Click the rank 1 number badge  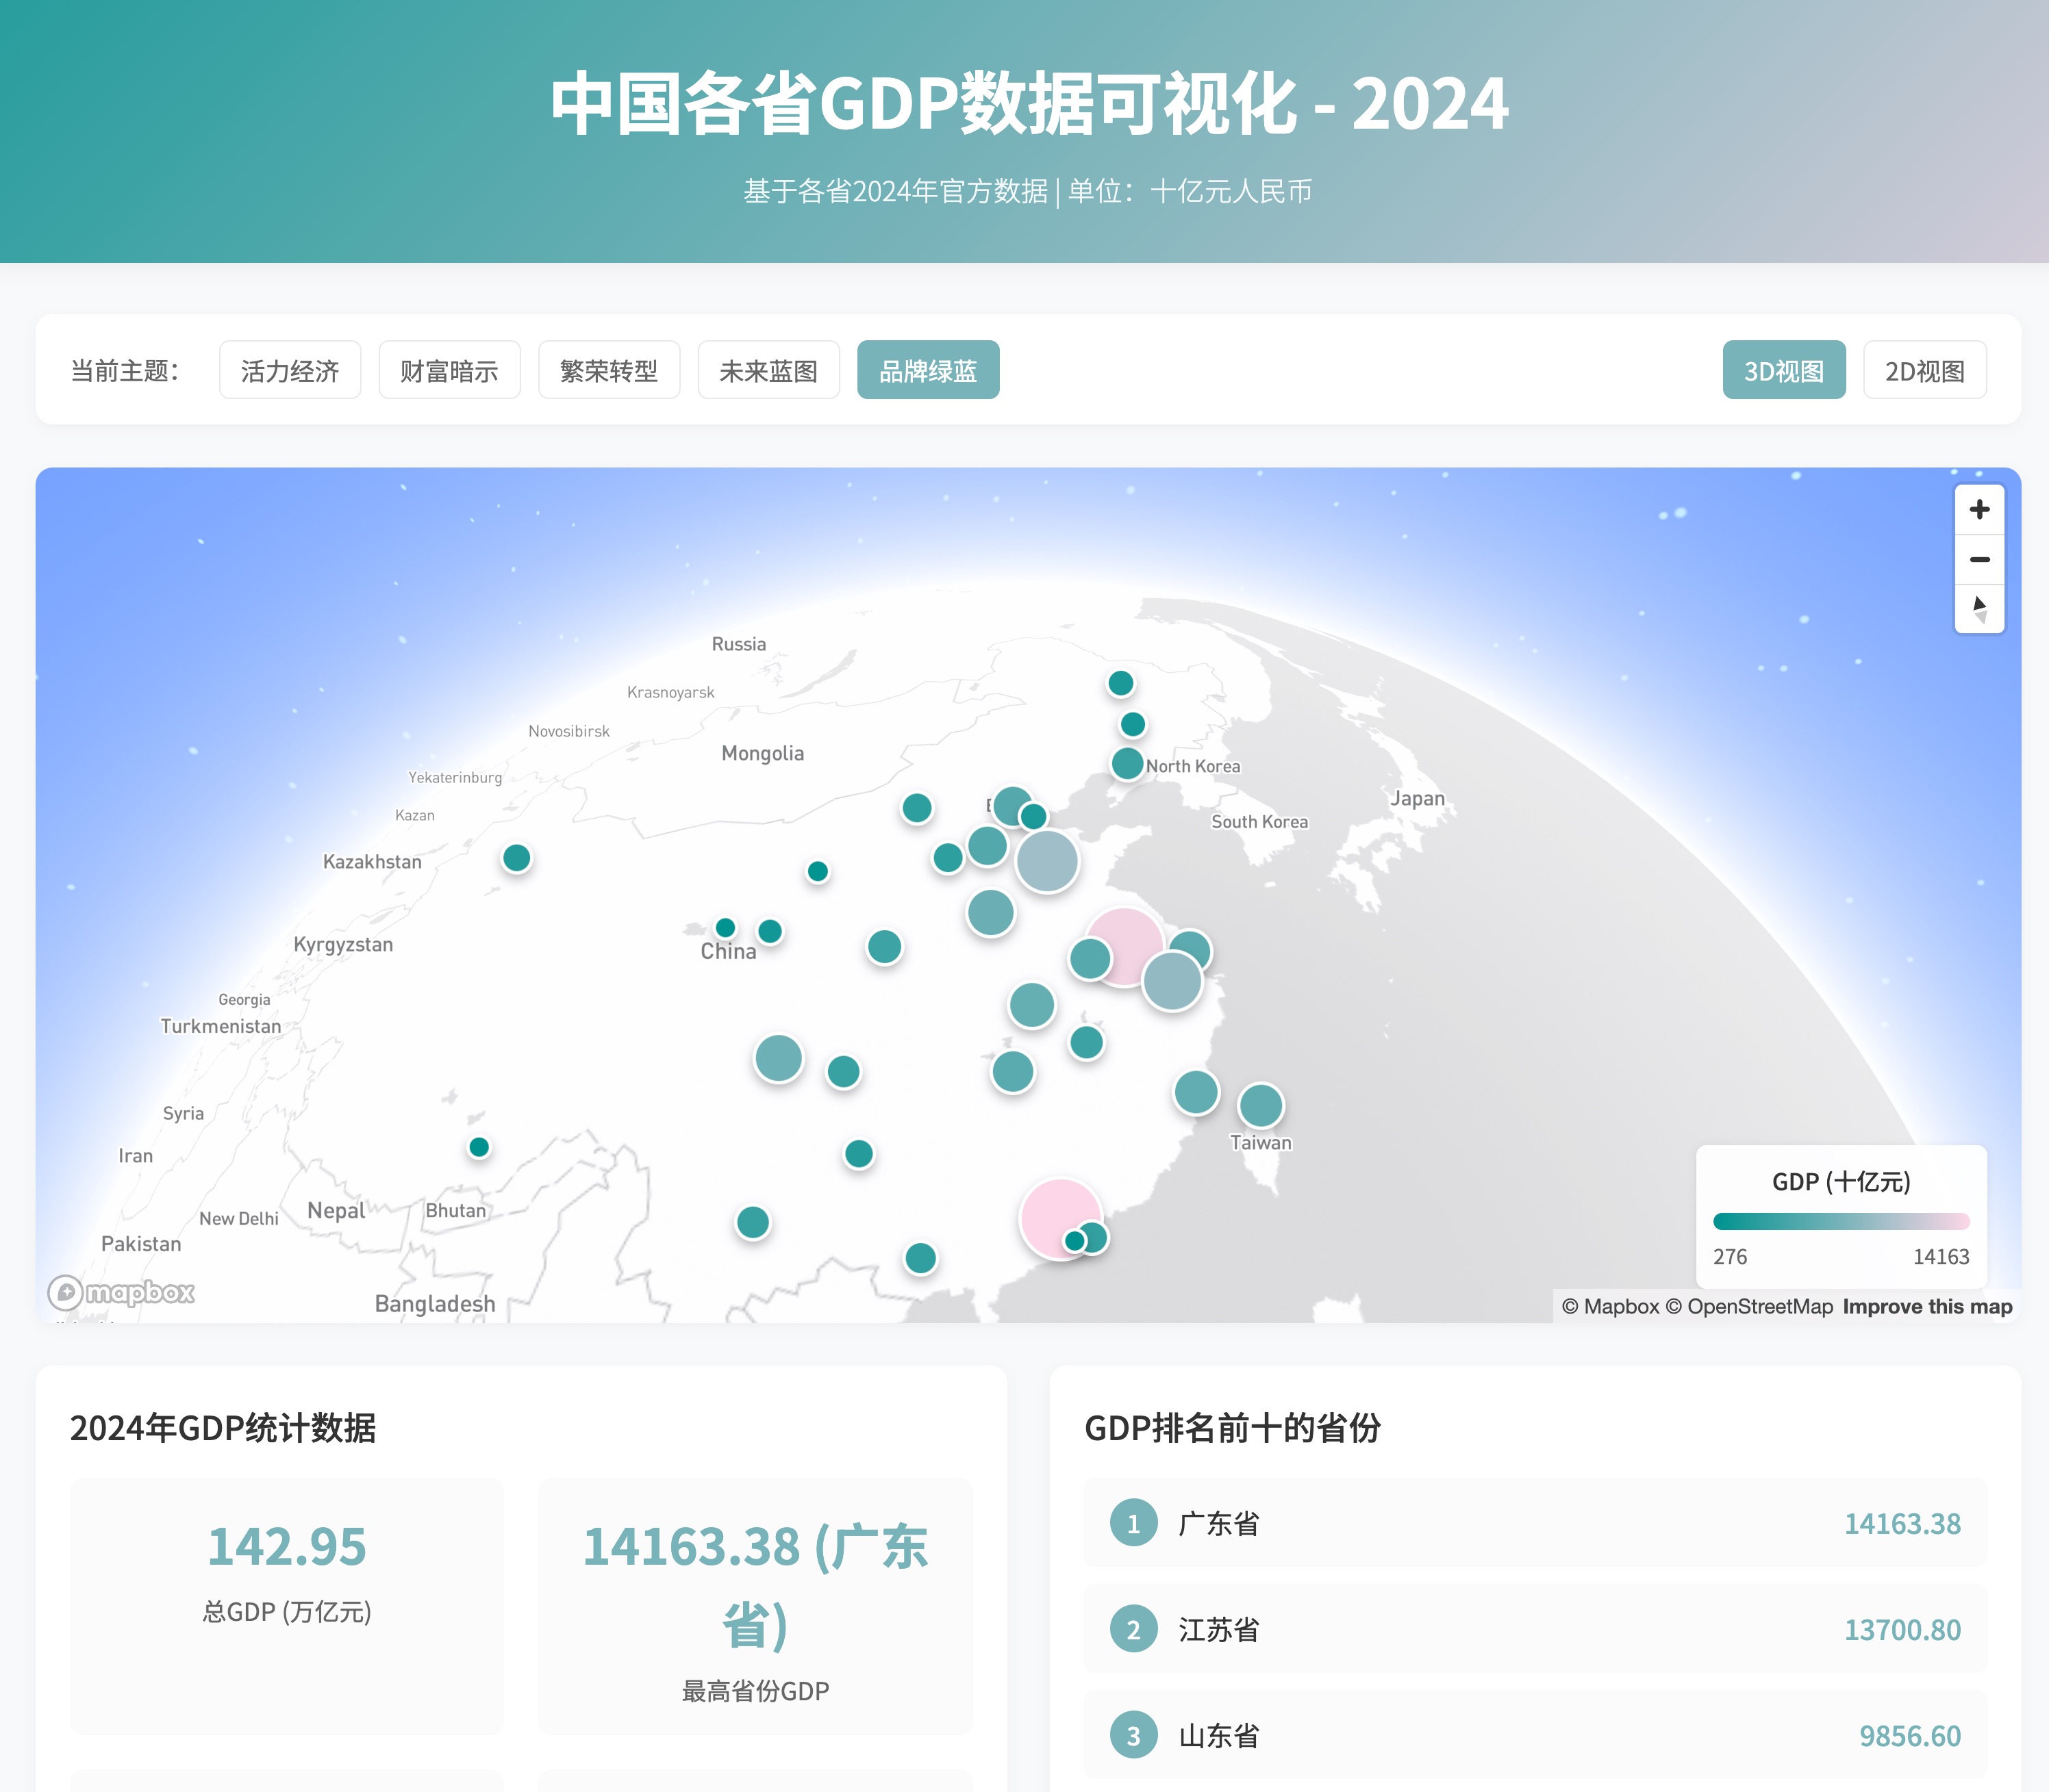(1133, 1523)
